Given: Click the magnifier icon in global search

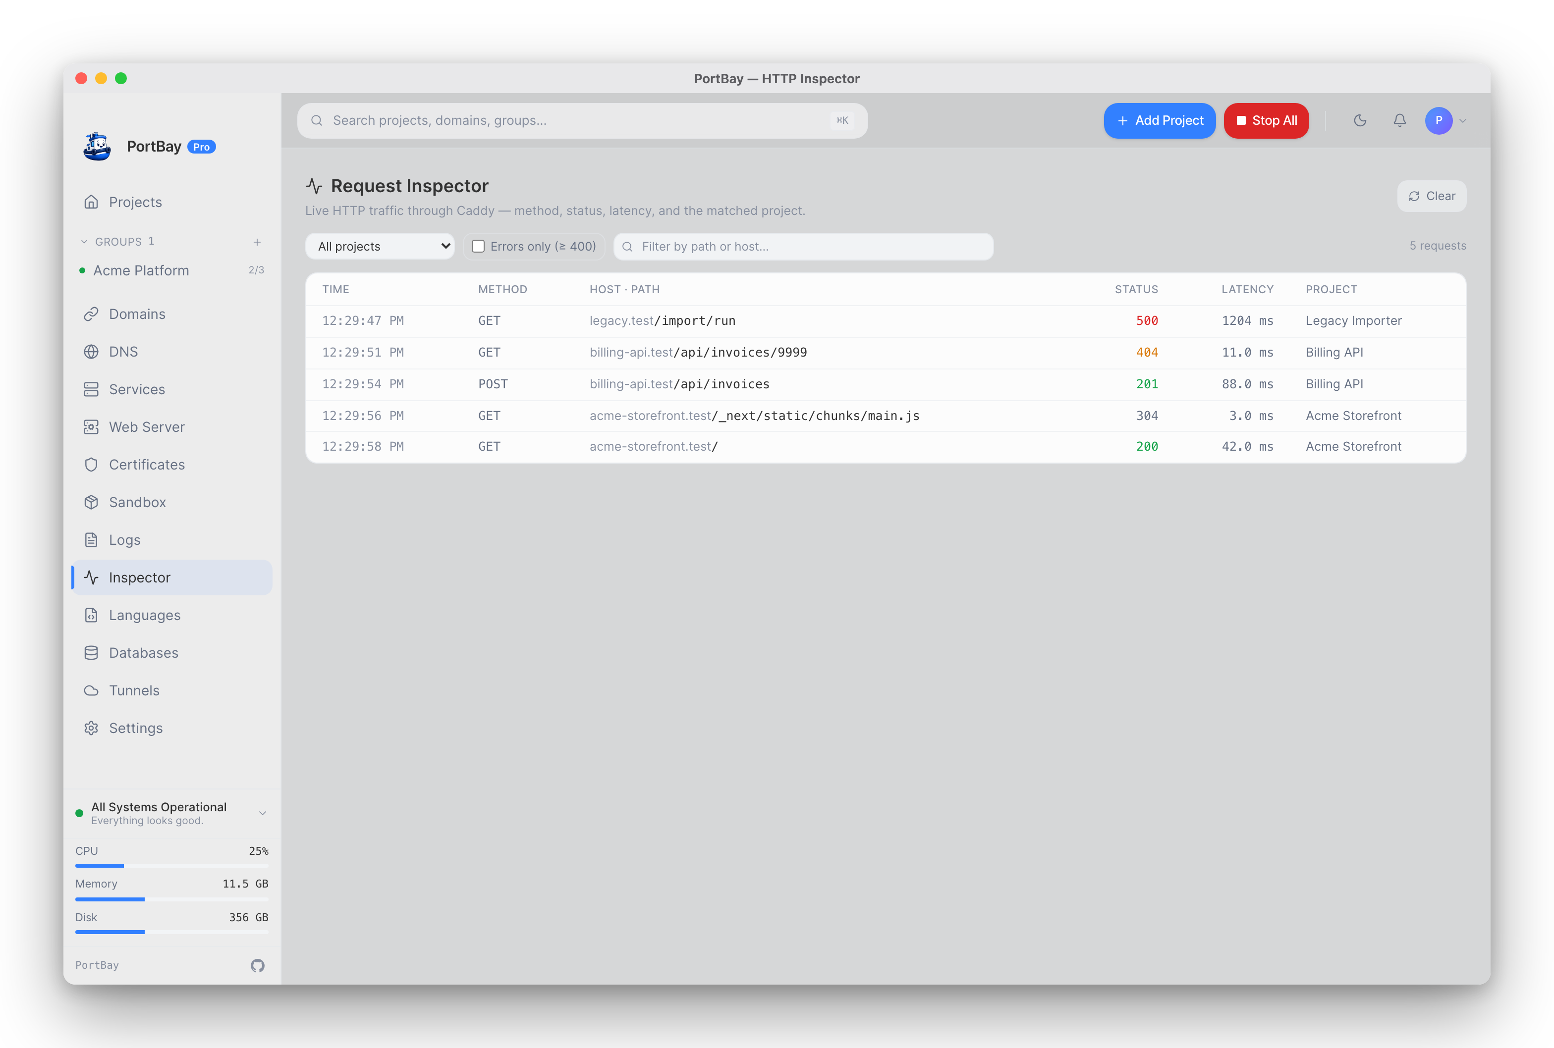Looking at the screenshot, I should 317,120.
